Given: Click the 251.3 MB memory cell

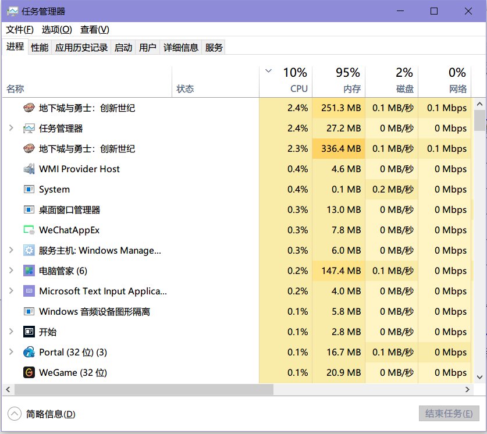Looking at the screenshot, I should click(x=339, y=108).
